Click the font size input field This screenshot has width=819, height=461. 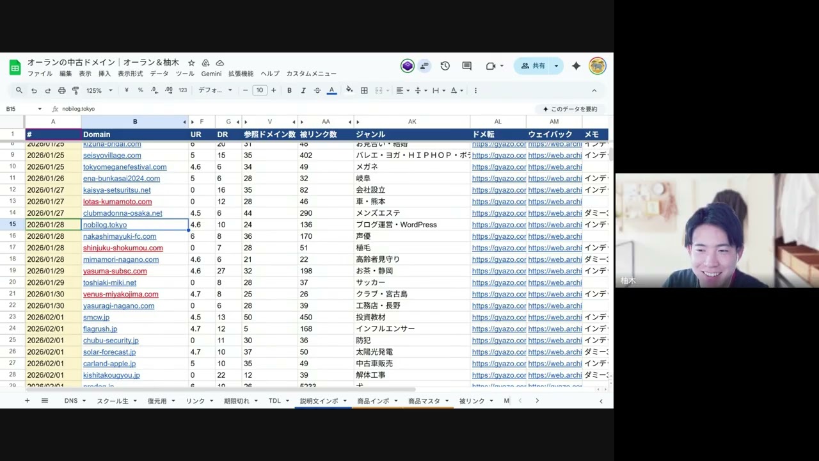[259, 90]
